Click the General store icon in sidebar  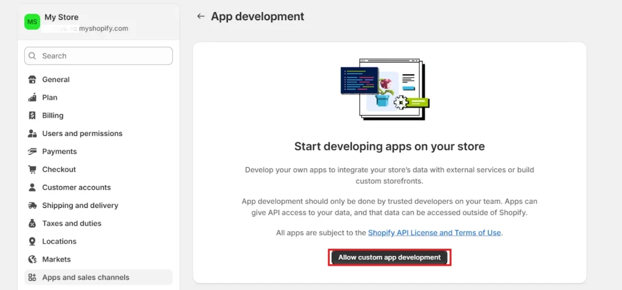click(x=32, y=80)
